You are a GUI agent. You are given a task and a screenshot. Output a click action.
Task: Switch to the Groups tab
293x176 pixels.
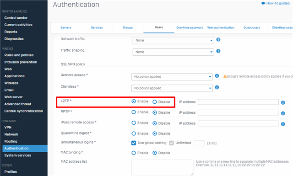point(128,27)
